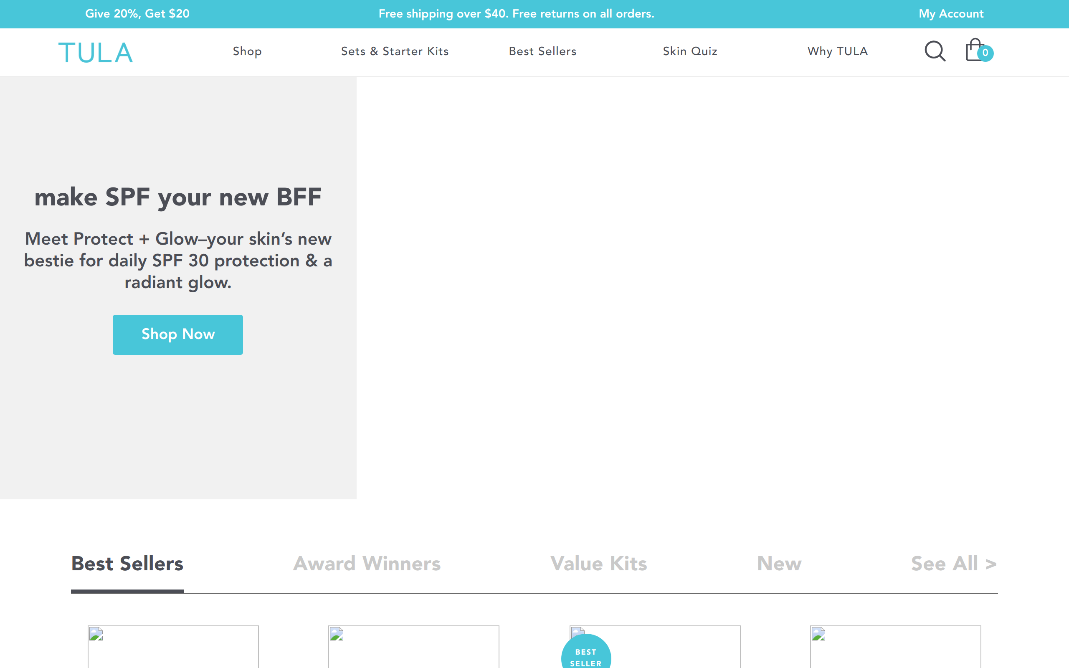Screen dimensions: 1069x668
Task: Open the My Account link
Action: [x=950, y=14]
